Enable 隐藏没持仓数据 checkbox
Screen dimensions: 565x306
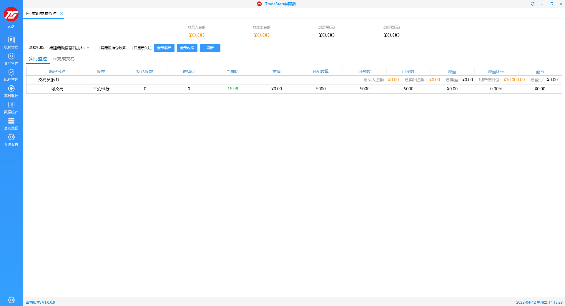(x=97, y=48)
